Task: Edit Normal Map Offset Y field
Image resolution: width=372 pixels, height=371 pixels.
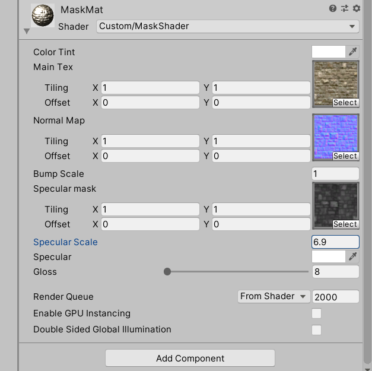Action: click(x=261, y=156)
